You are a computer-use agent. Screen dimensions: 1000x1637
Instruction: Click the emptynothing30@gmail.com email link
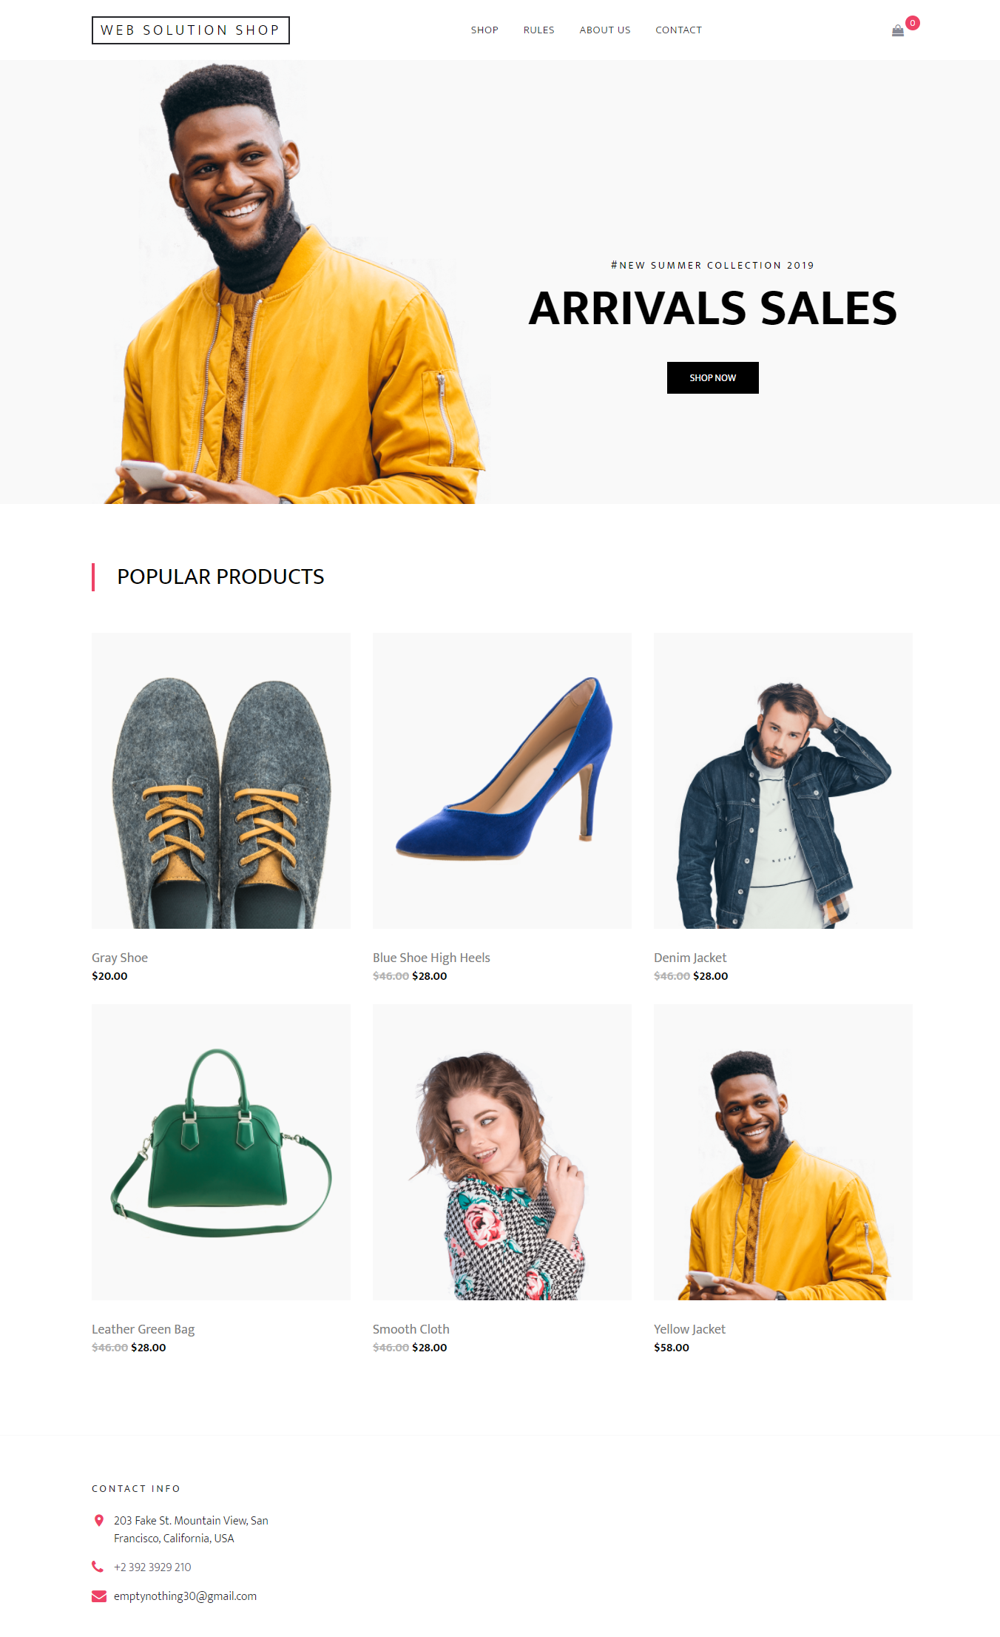(x=185, y=1596)
